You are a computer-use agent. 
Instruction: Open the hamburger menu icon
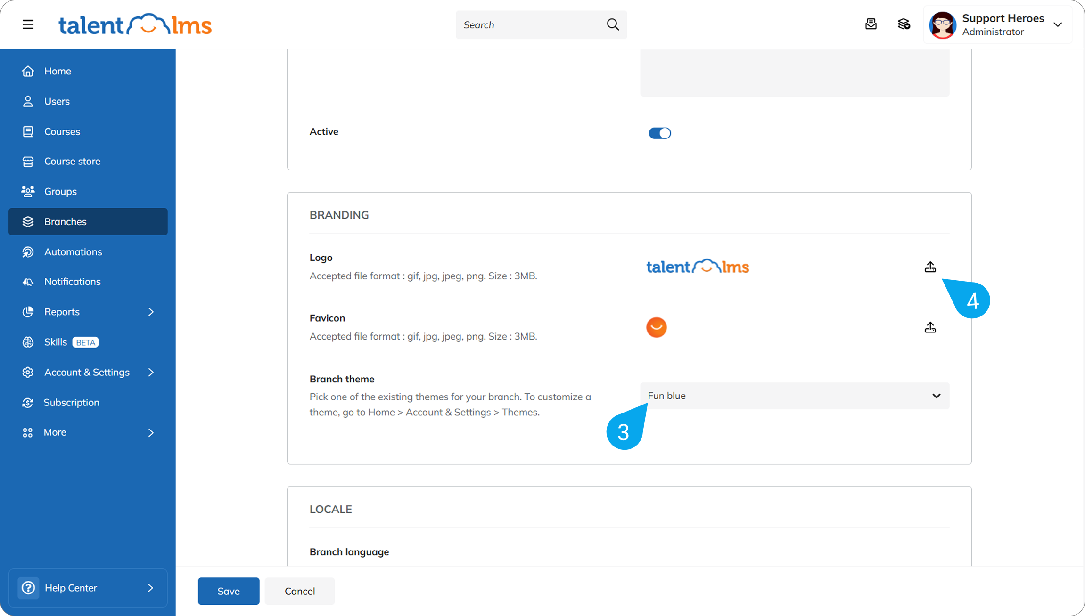click(28, 24)
